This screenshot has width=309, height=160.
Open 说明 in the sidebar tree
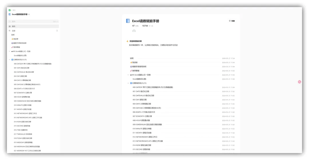[13, 35]
